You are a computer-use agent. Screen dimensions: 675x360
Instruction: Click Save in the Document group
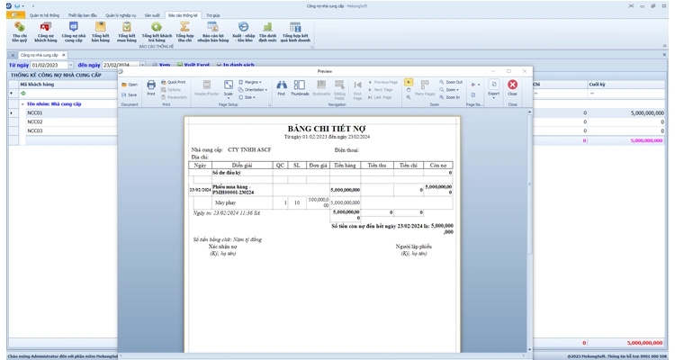130,94
